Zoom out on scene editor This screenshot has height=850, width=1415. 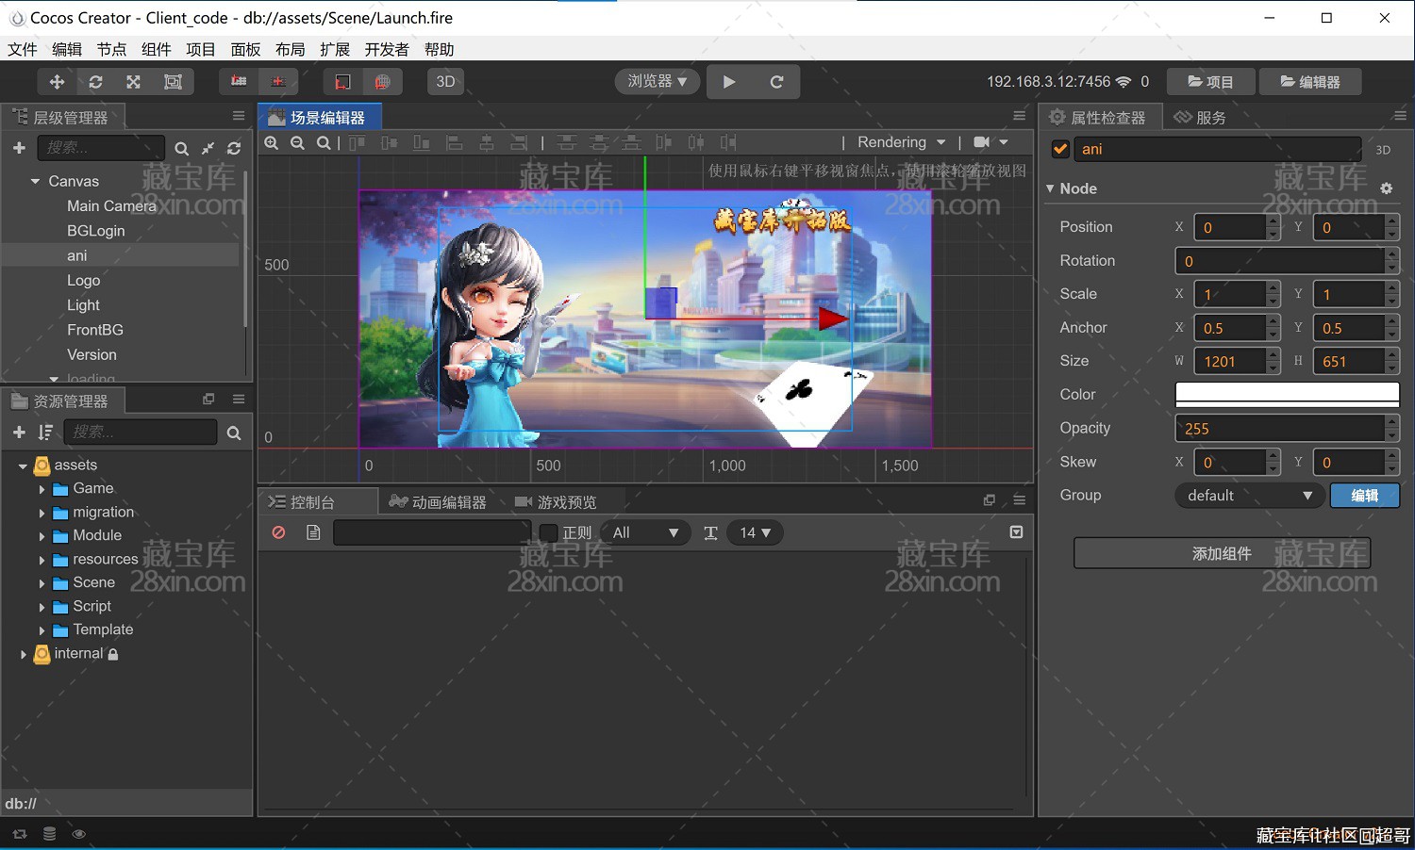point(297,142)
